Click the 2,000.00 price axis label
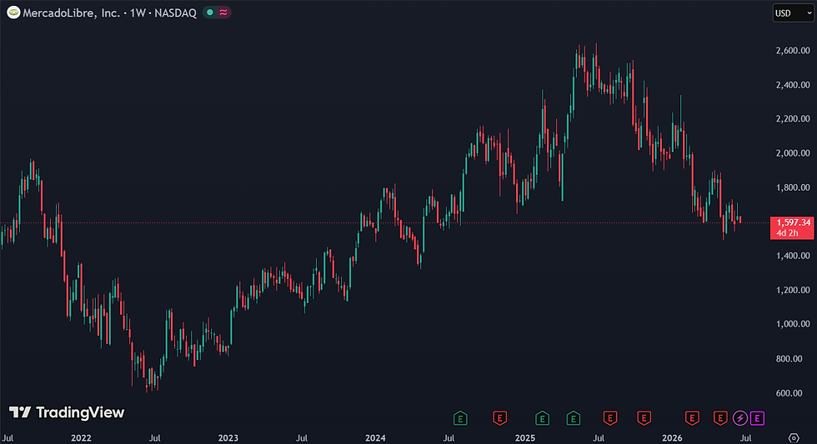This screenshot has width=817, height=444. 793,153
